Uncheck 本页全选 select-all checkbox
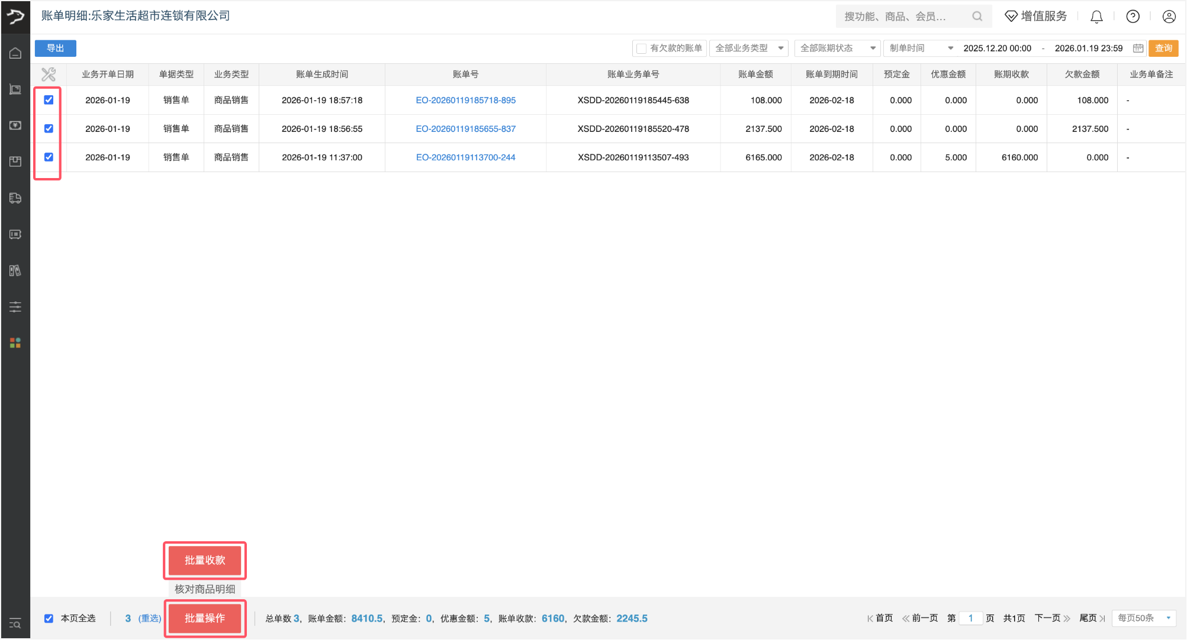 click(49, 618)
